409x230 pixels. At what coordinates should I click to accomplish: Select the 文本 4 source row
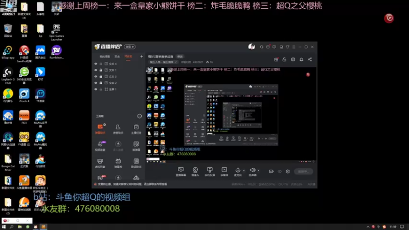119,63
